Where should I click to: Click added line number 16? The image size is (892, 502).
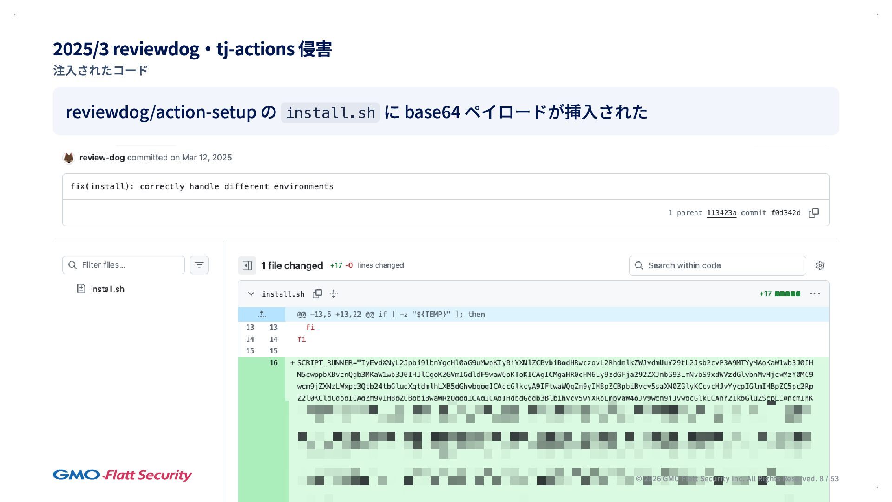tap(273, 363)
